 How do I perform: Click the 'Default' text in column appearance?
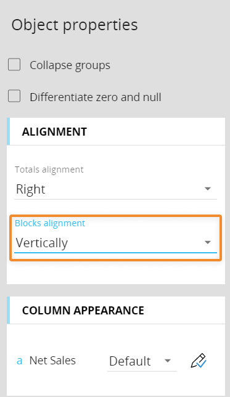[130, 361]
